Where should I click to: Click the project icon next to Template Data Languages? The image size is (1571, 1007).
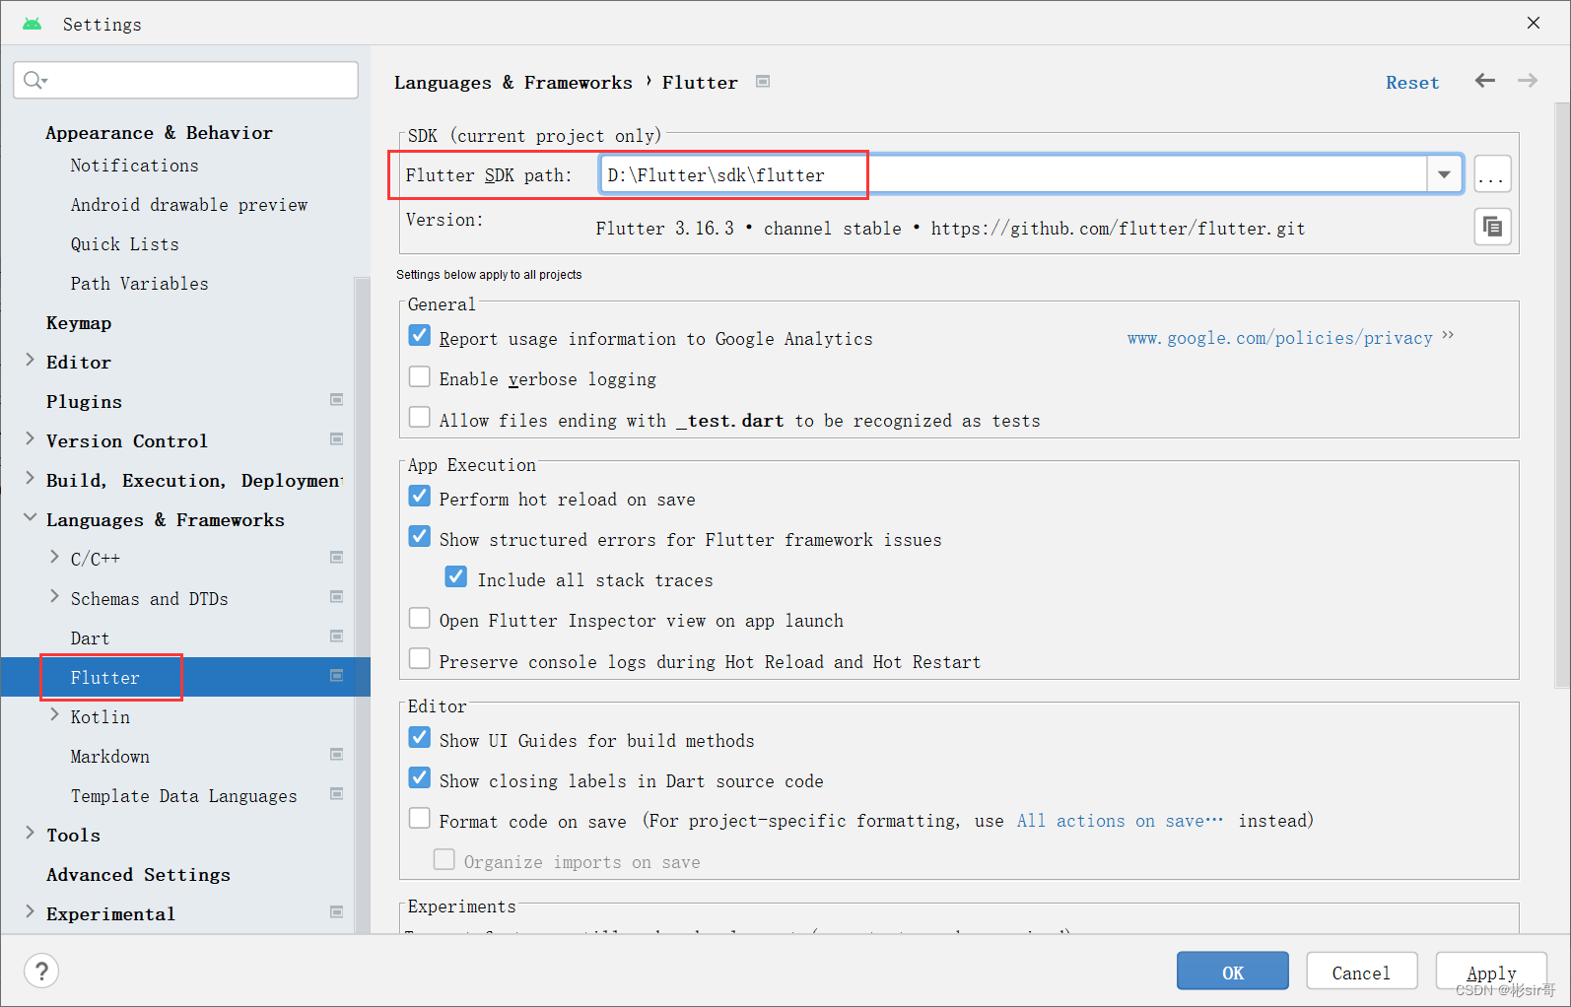(337, 794)
